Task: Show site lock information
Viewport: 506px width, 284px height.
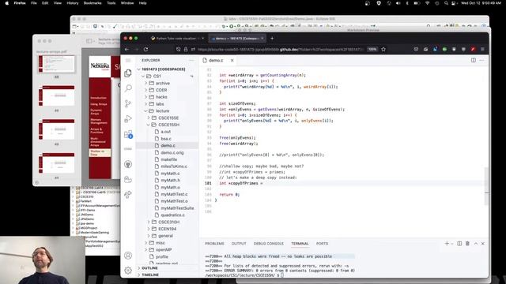Action: click(x=186, y=49)
